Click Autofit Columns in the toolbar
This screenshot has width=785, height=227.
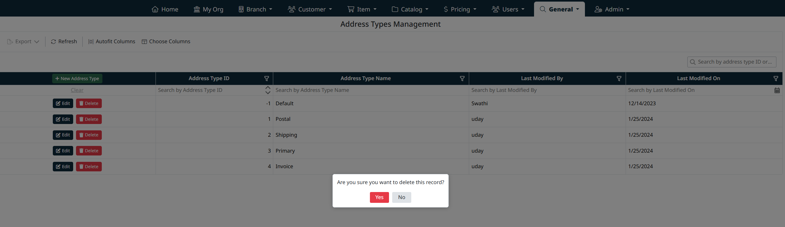(x=112, y=42)
